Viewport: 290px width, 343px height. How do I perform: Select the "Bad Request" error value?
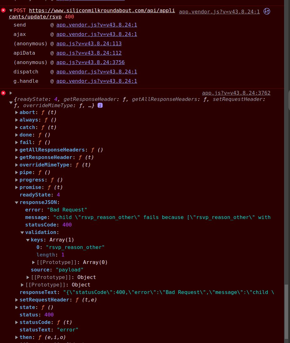click(x=67, y=210)
